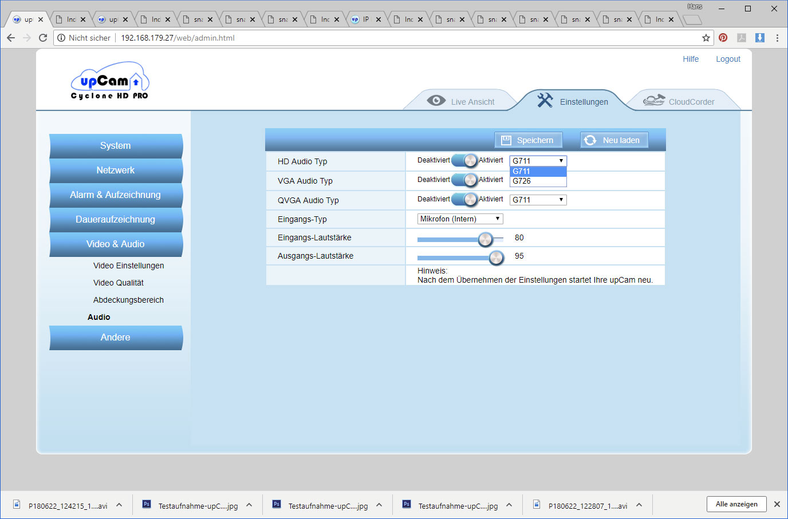
Task: Click the Speichern button
Action: click(528, 140)
